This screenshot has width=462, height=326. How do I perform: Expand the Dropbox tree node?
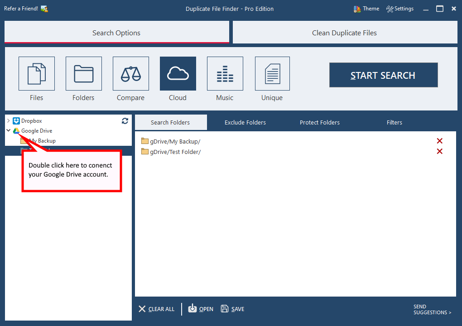coord(9,121)
